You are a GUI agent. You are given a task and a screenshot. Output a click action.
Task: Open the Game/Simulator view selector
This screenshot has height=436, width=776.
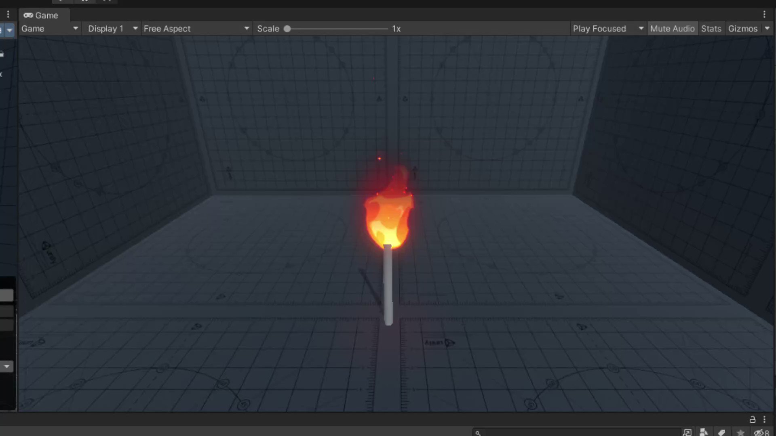tap(49, 29)
